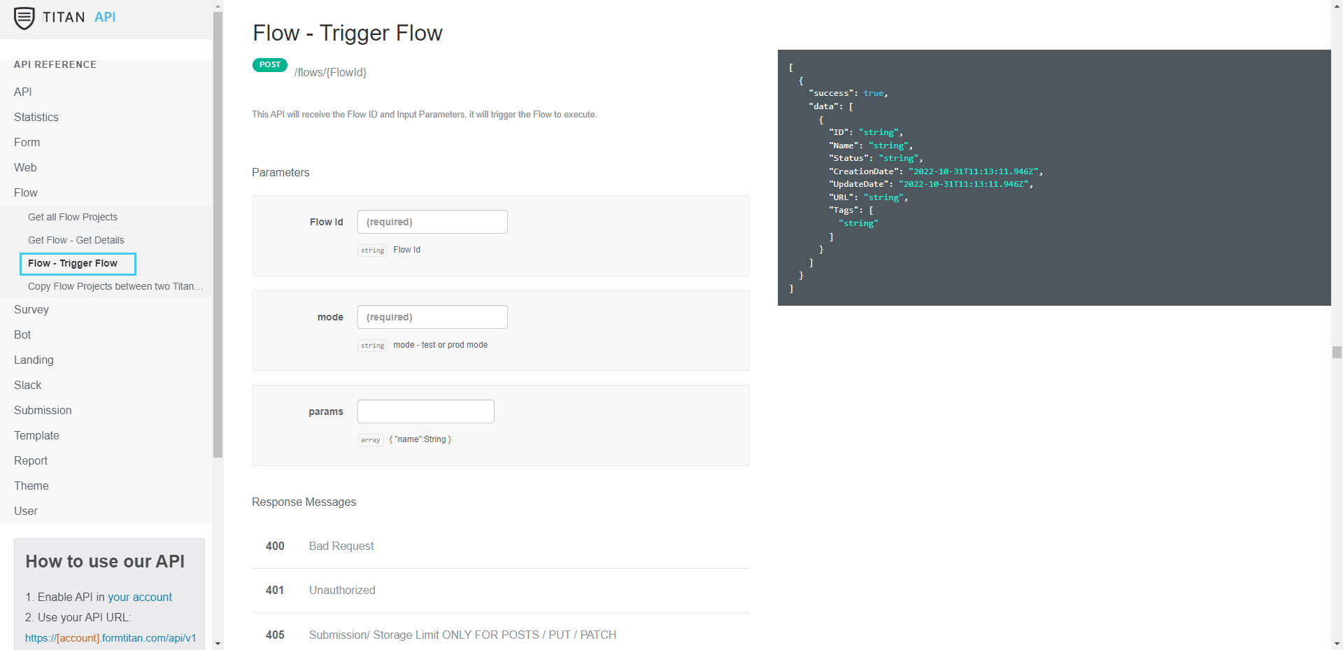Click inside the params array field

[x=425, y=411]
